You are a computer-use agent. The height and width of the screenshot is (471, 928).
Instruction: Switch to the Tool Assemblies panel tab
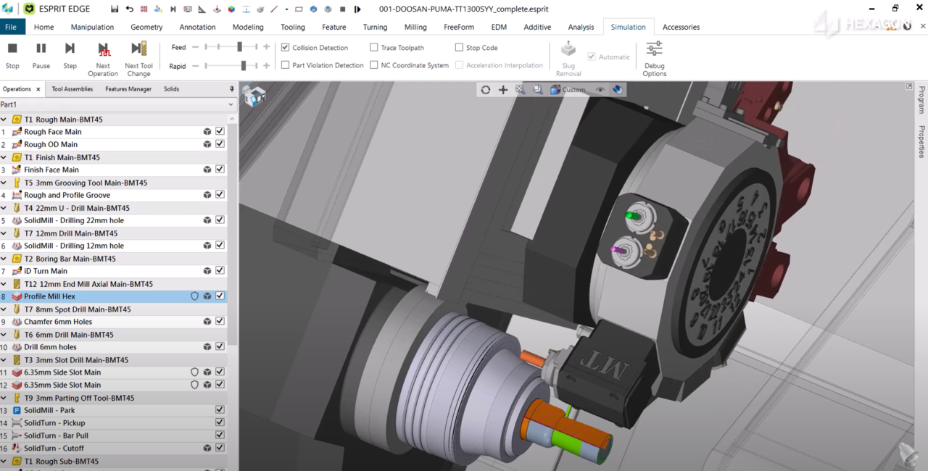[72, 89]
